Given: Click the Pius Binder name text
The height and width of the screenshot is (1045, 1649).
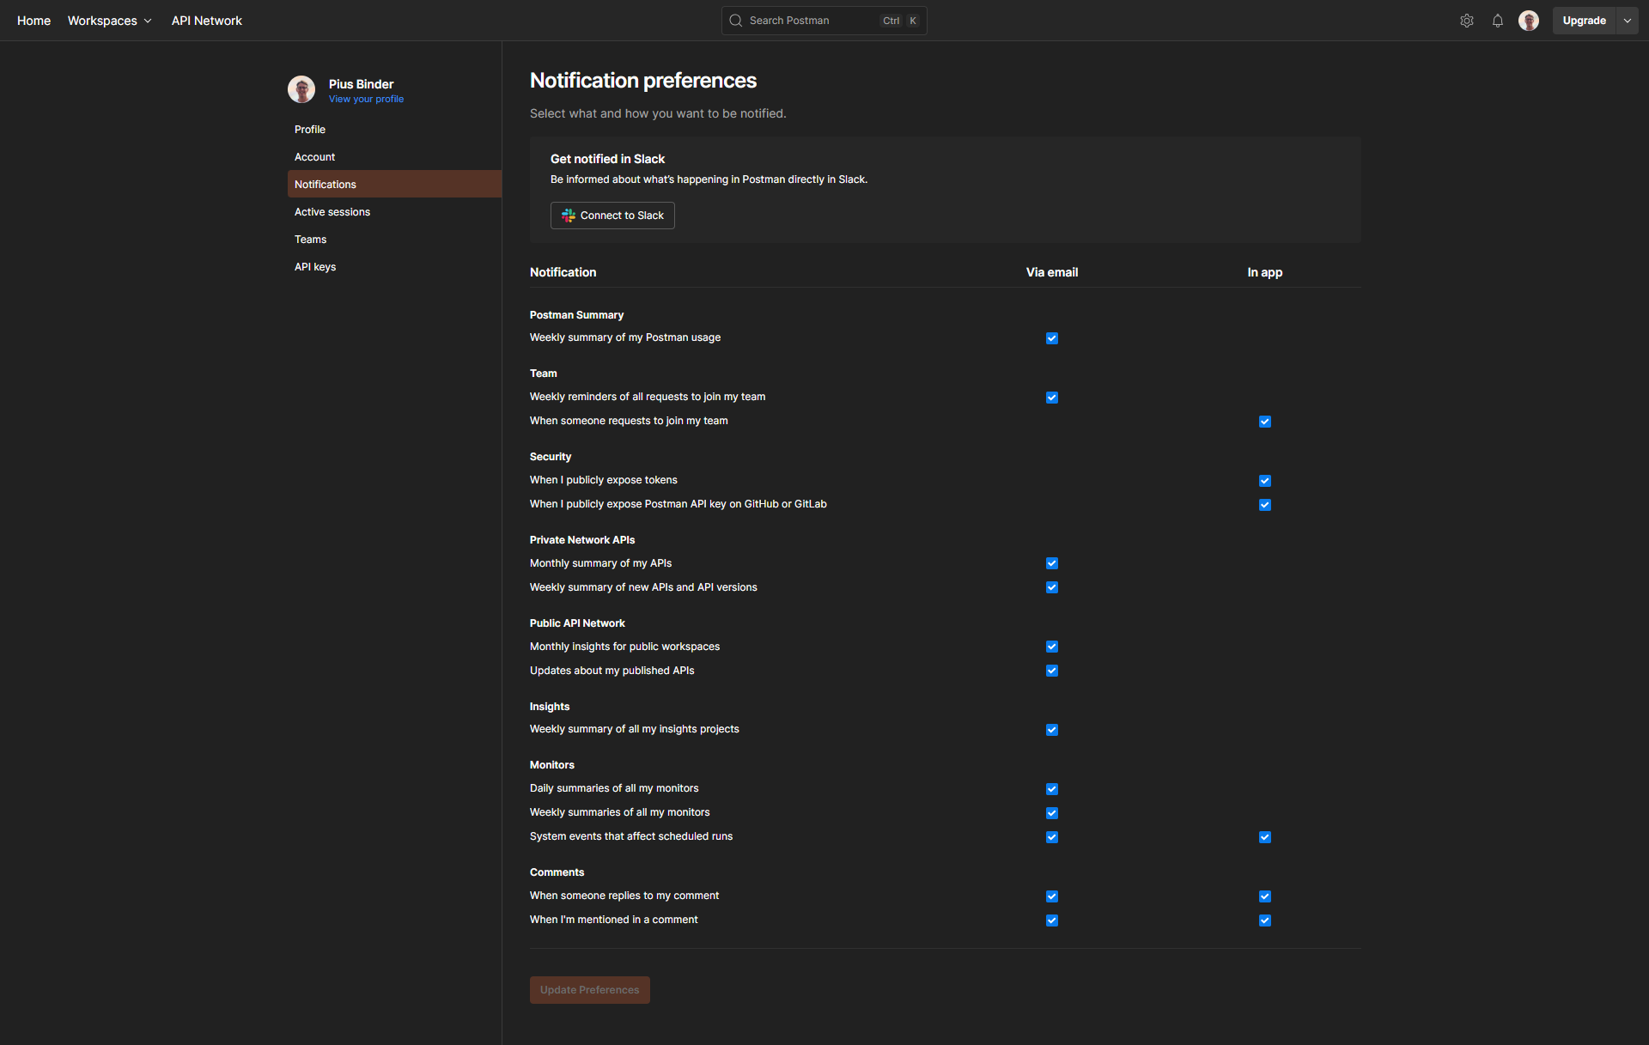Looking at the screenshot, I should [361, 84].
